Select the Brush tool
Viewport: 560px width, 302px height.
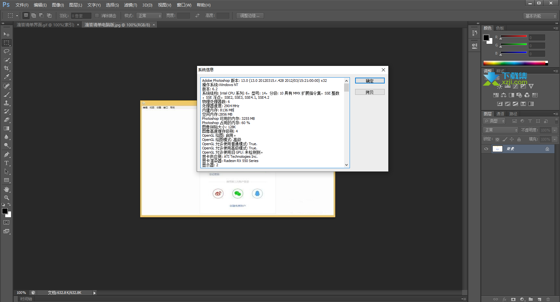click(x=7, y=94)
